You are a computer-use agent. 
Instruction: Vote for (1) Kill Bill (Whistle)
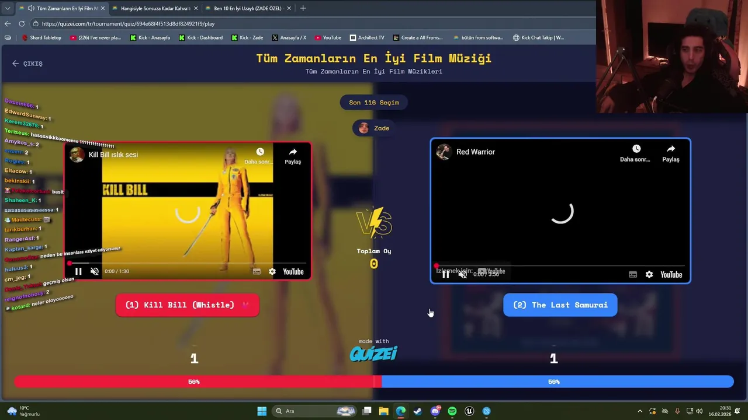click(188, 305)
